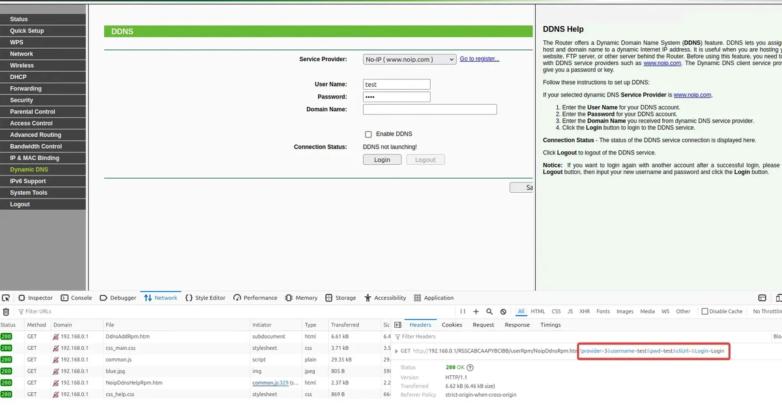This screenshot has width=782, height=413.
Task: Click the Logout button beside Login
Action: pyautogui.click(x=426, y=160)
